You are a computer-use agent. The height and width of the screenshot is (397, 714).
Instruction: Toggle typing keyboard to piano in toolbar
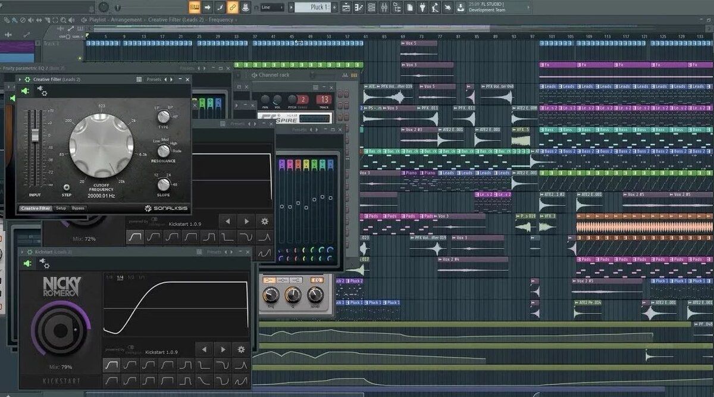click(195, 7)
